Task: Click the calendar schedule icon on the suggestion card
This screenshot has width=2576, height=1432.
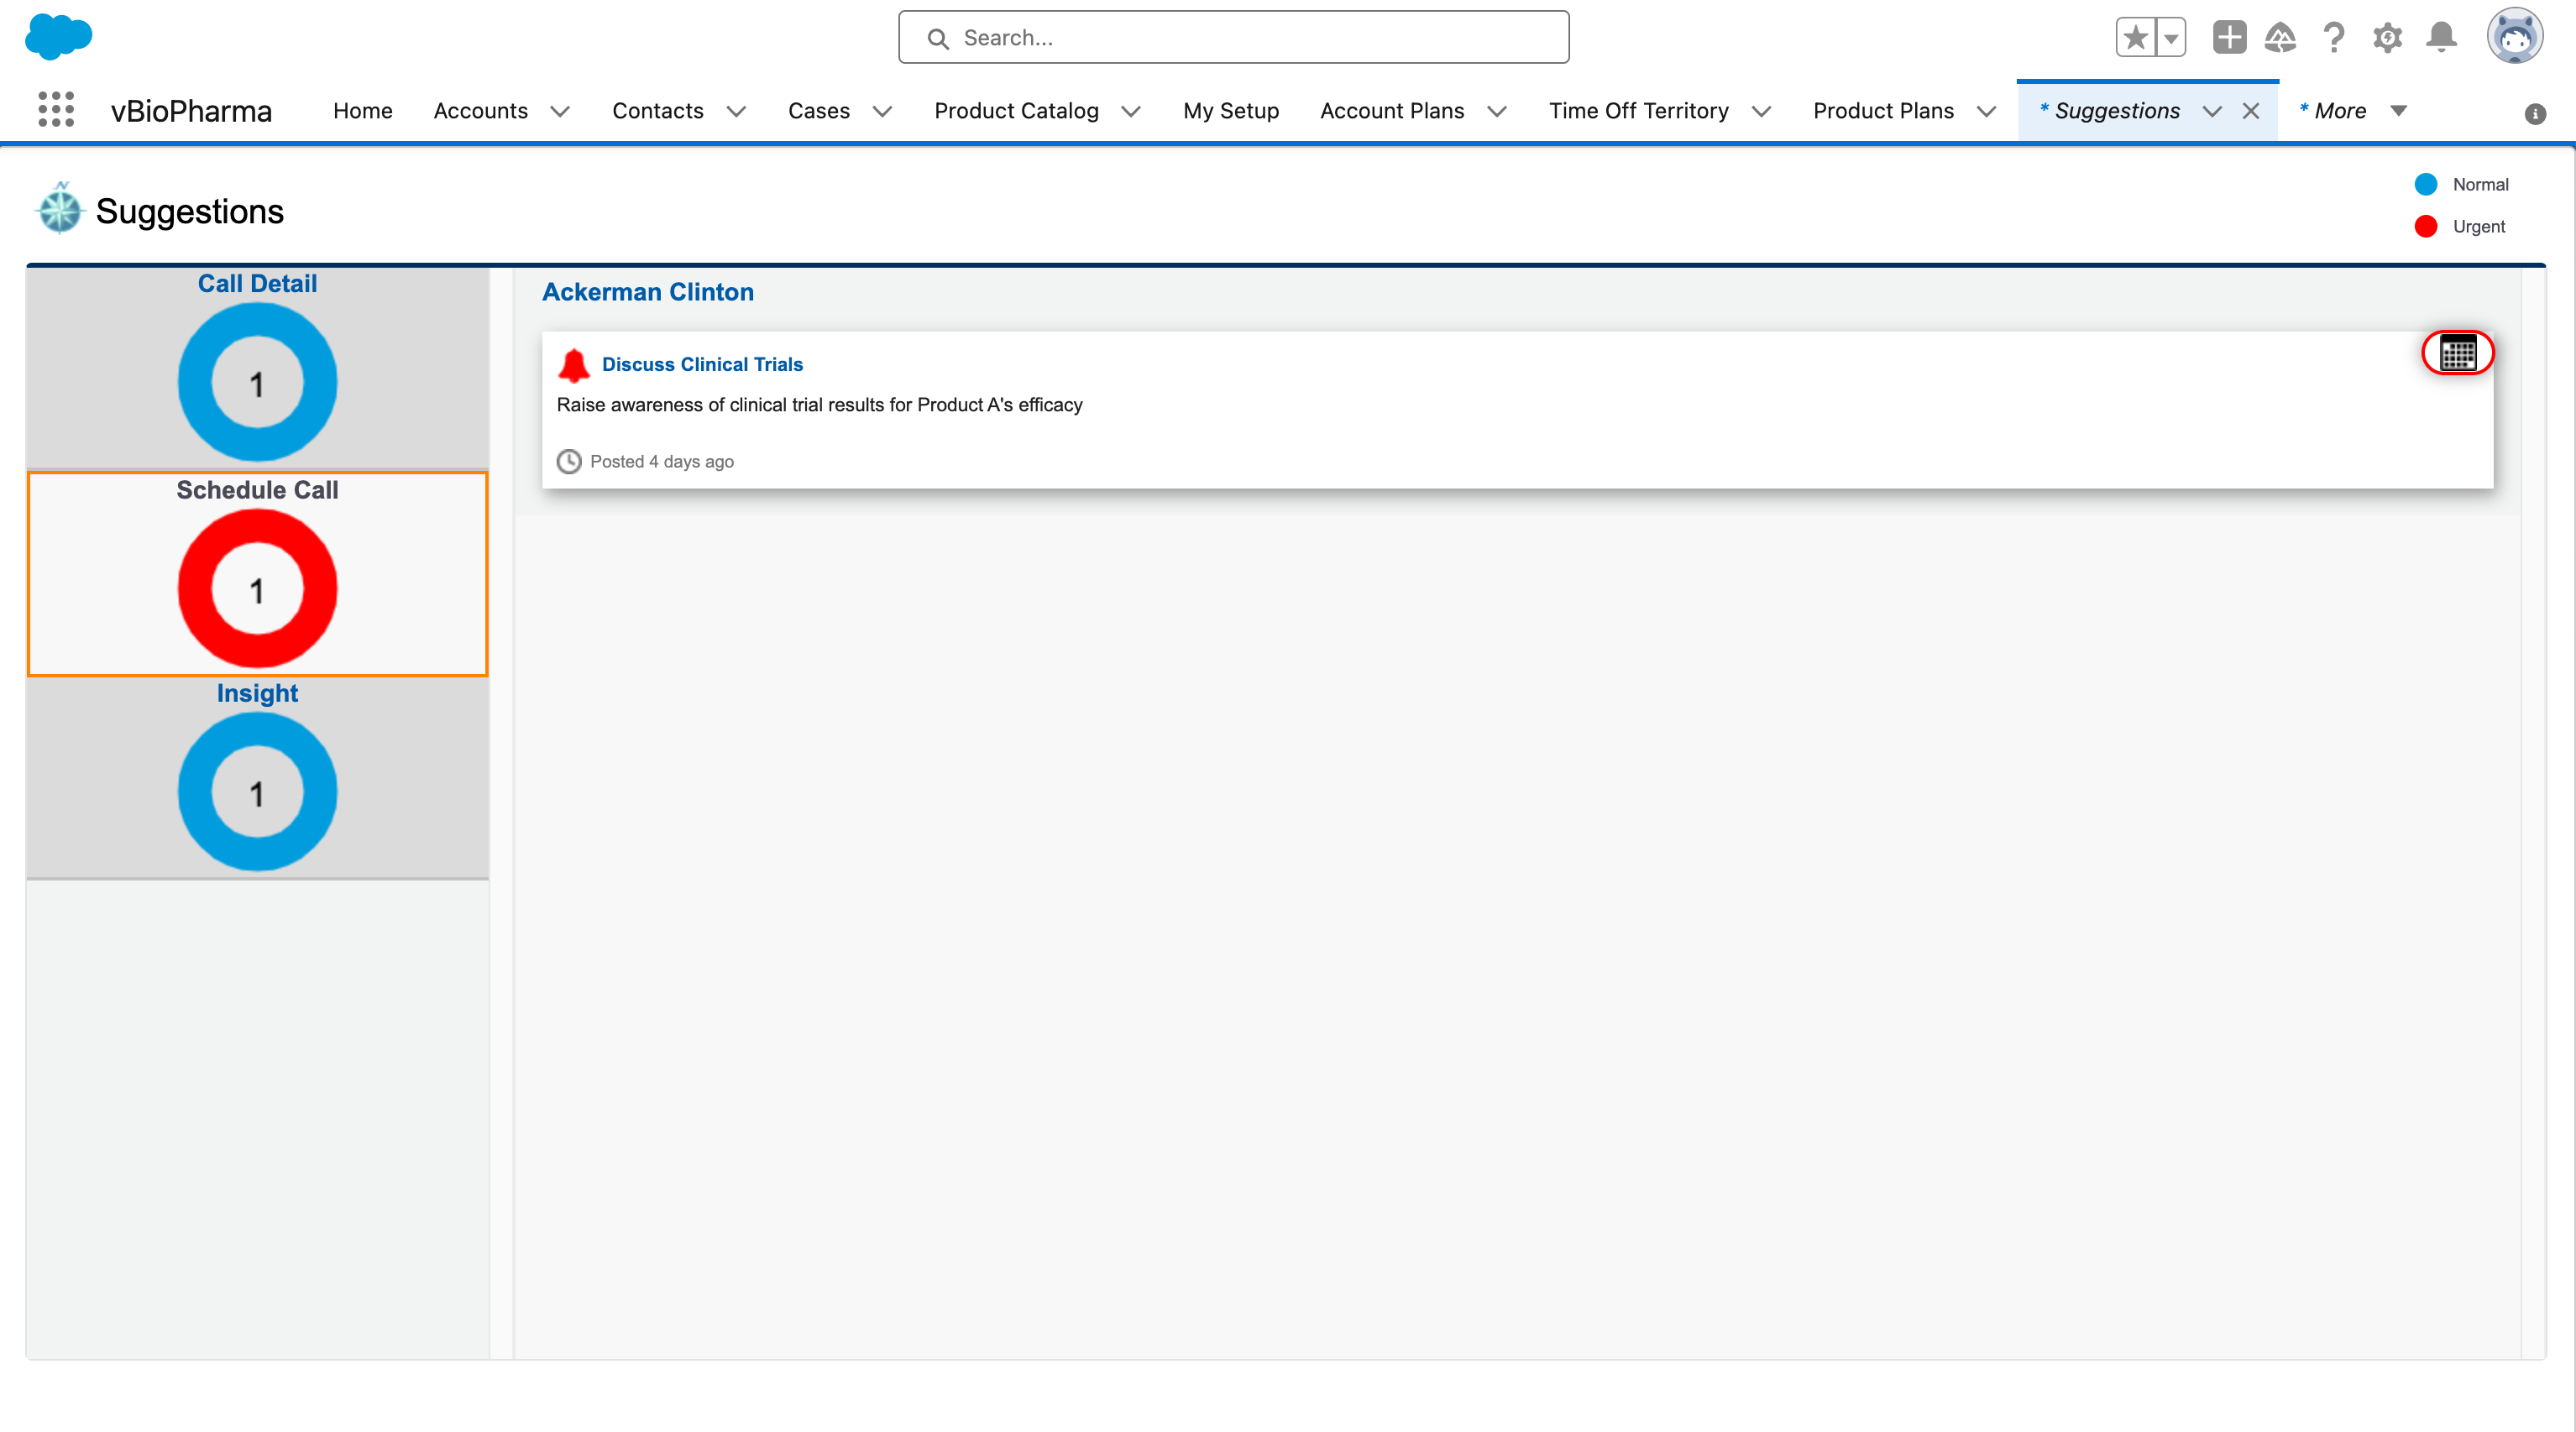Action: 2457,353
